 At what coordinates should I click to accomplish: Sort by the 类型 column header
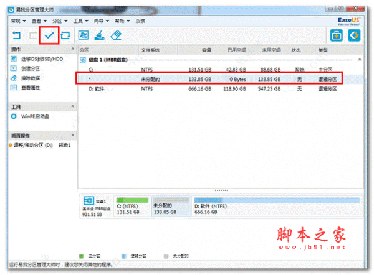click(x=340, y=50)
